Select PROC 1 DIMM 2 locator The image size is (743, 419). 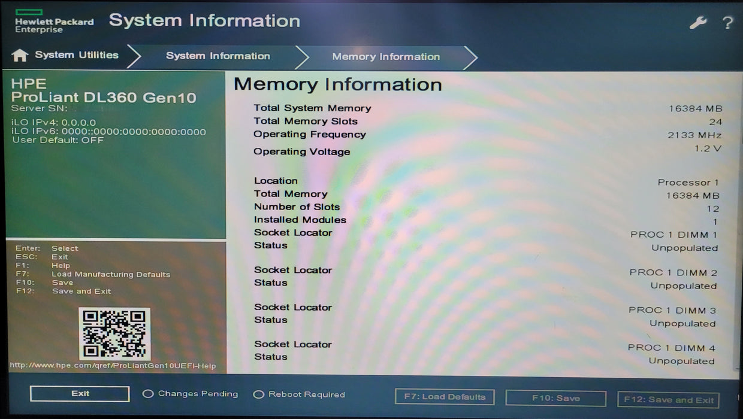673,272
